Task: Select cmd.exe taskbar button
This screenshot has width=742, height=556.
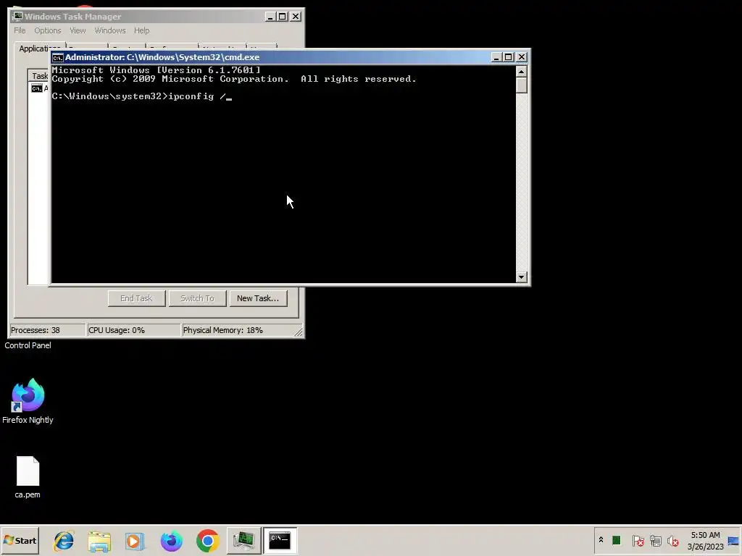Action: tap(280, 540)
